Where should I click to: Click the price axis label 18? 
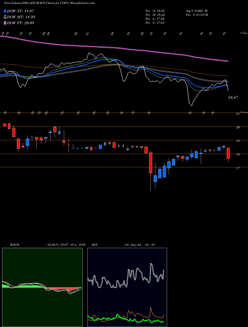click(x=238, y=155)
